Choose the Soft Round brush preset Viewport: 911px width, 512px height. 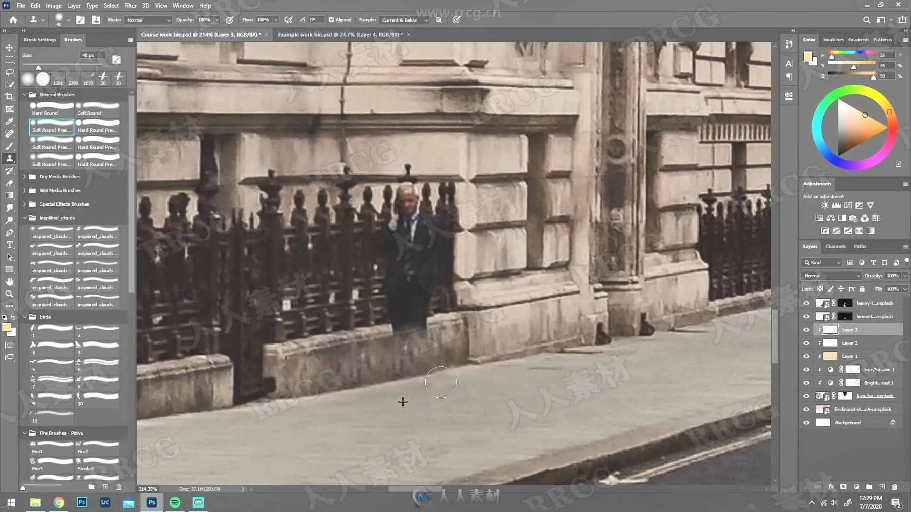point(98,109)
